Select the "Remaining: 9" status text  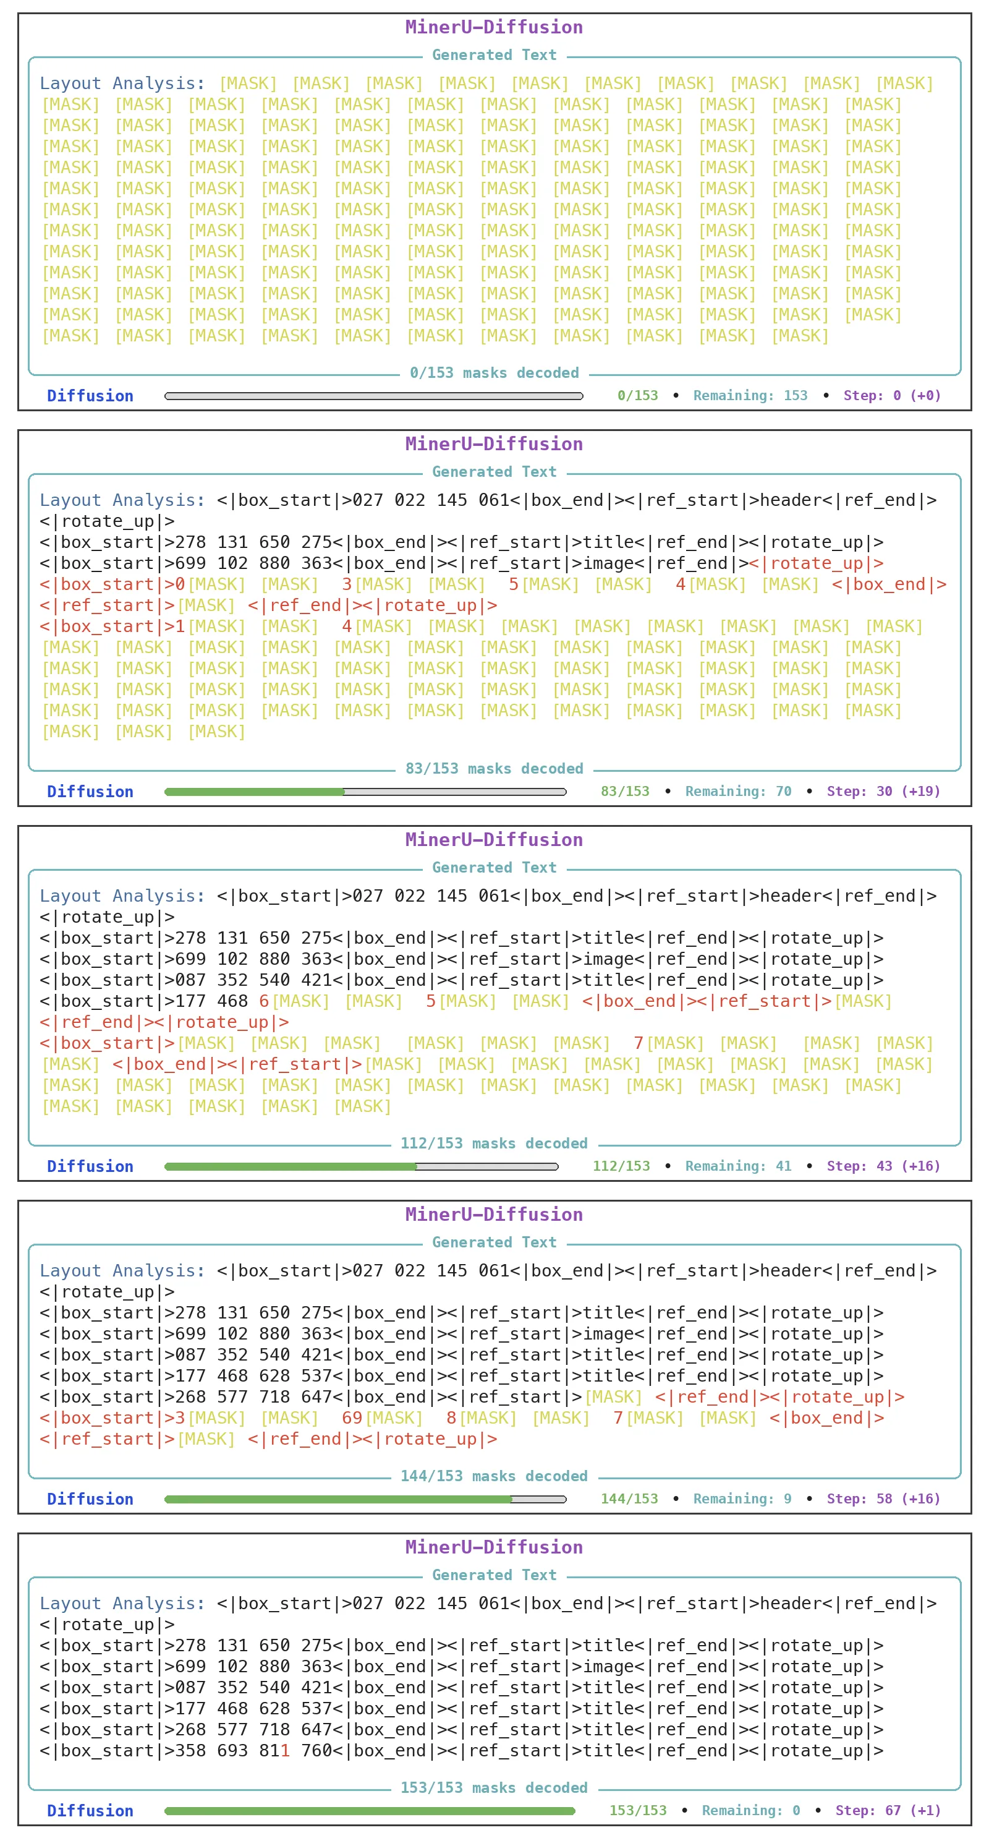pos(742,1498)
